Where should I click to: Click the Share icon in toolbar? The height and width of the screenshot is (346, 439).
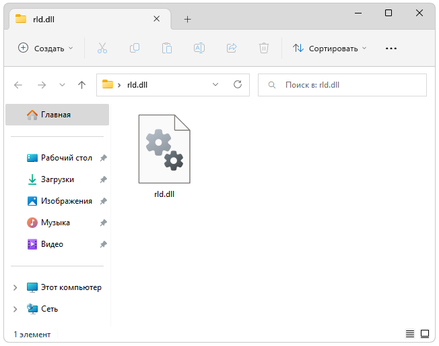click(x=232, y=48)
